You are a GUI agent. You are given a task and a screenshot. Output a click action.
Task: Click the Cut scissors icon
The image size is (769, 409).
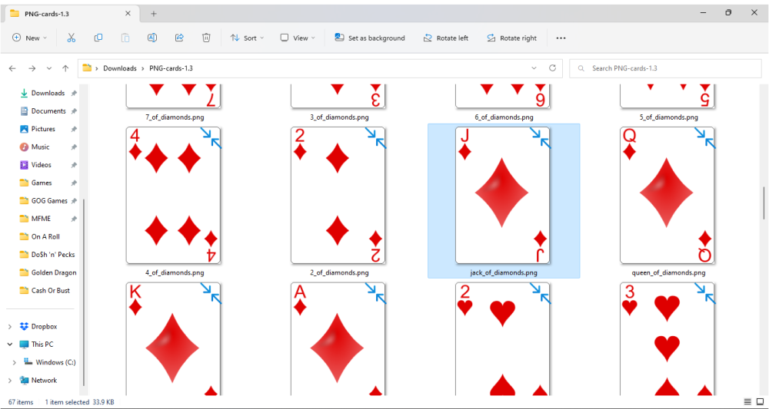(71, 38)
